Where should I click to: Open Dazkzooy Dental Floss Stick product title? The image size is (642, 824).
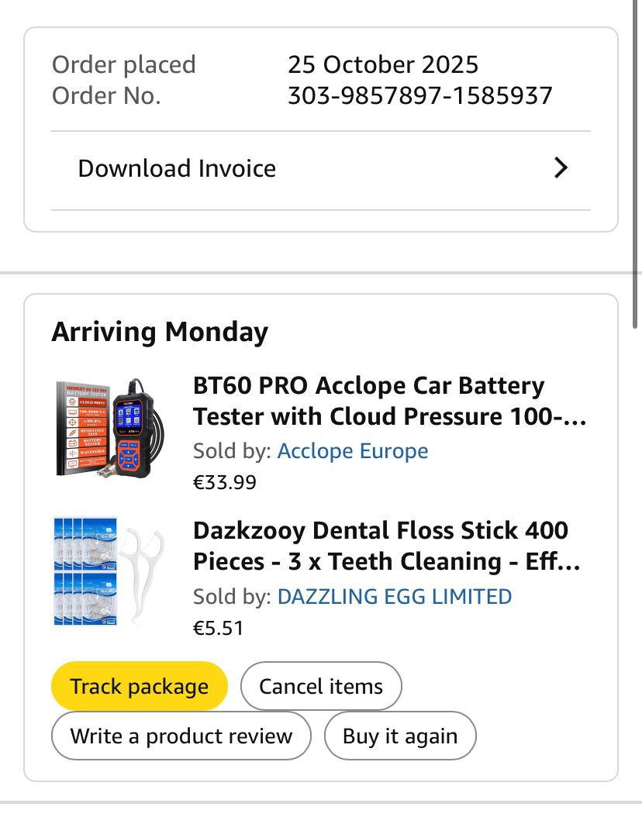[386, 546]
